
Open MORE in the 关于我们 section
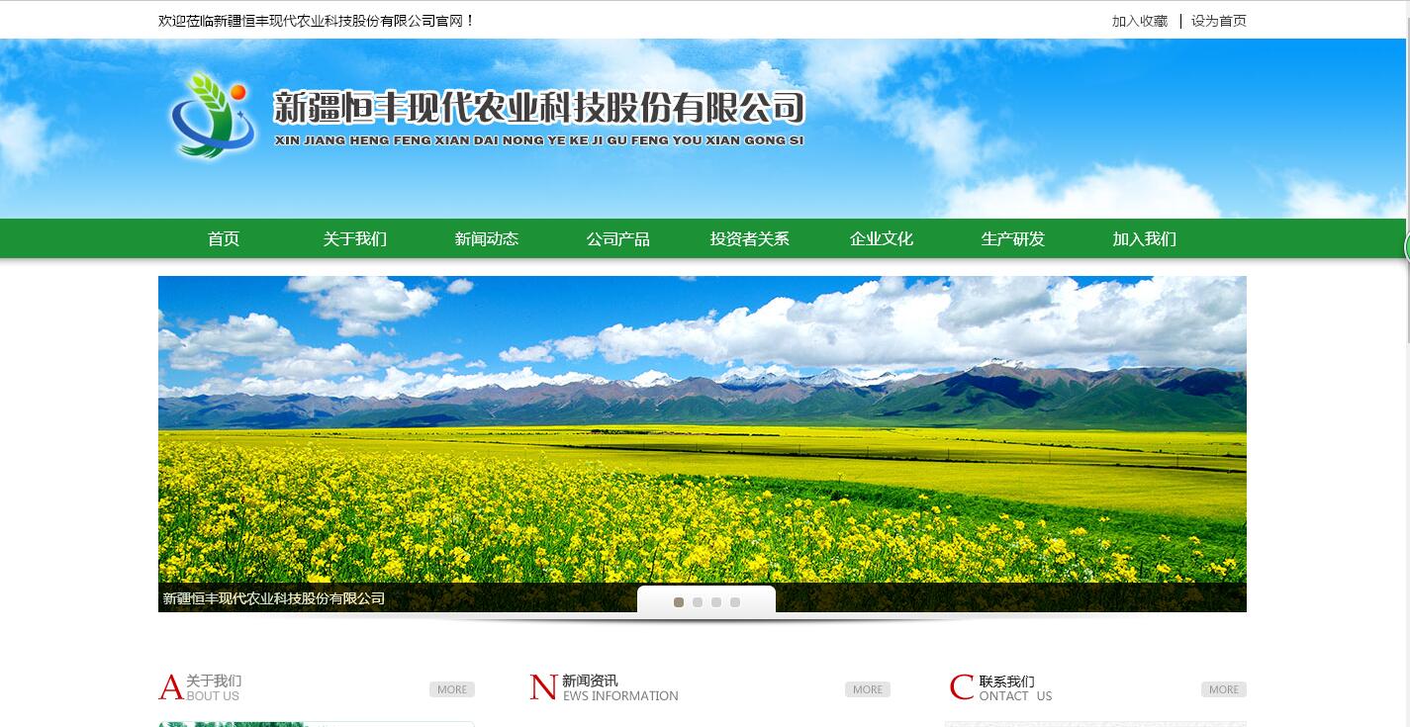pyautogui.click(x=452, y=689)
